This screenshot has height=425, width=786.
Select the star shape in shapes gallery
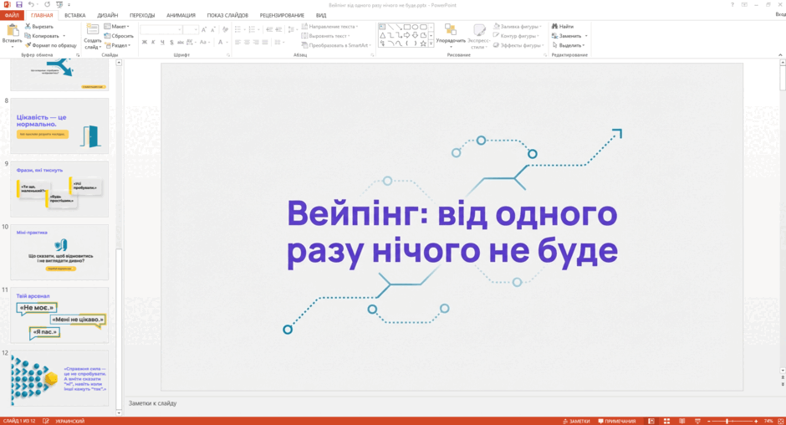(424, 44)
